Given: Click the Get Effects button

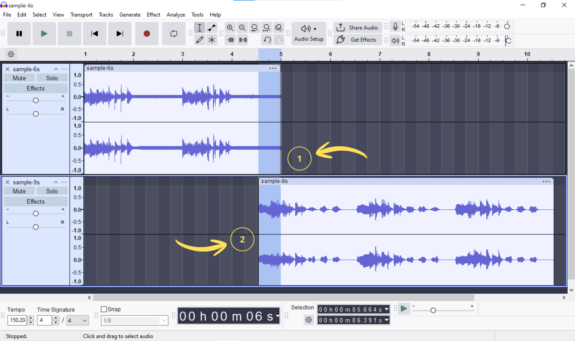Looking at the screenshot, I should tap(358, 40).
